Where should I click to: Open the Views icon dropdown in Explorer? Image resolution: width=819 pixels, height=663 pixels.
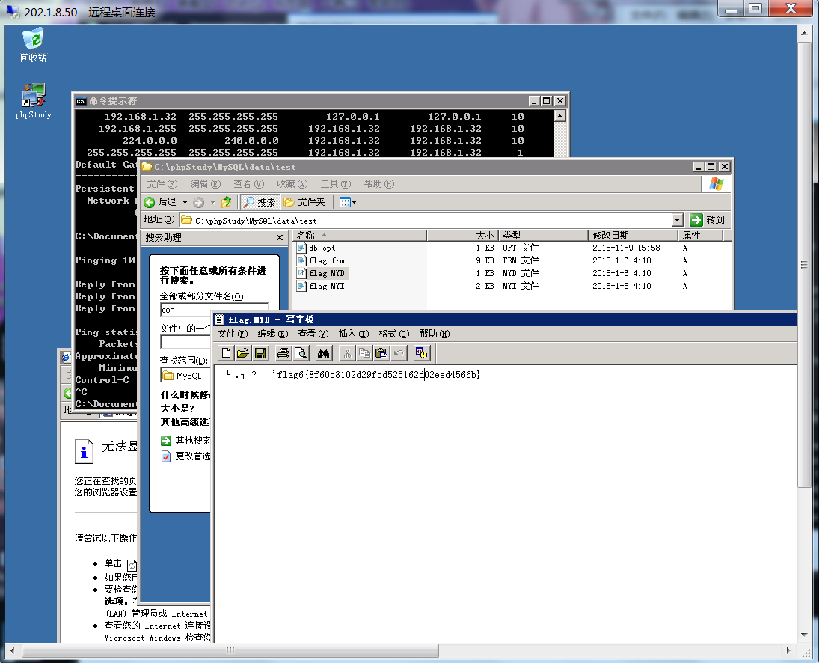[348, 202]
